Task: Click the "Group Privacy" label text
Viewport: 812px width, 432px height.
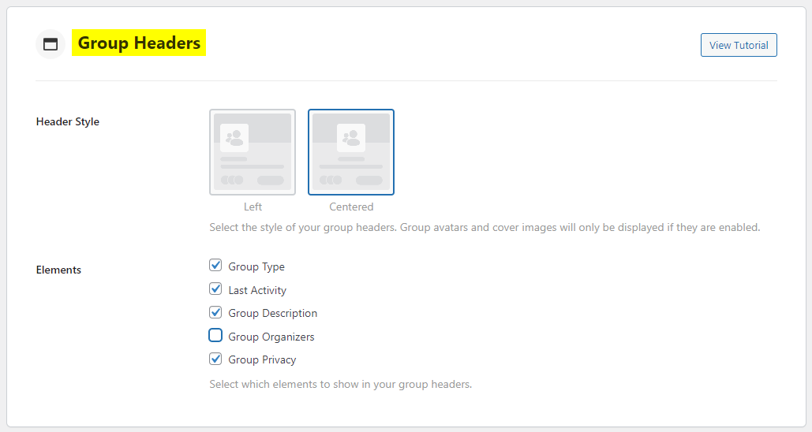Action: (x=262, y=359)
